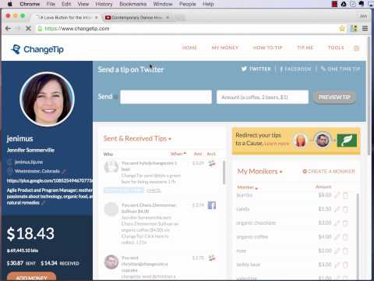Viewport: 374px width, 281px height.
Task: Click ADD MONEY button
Action: [31, 276]
